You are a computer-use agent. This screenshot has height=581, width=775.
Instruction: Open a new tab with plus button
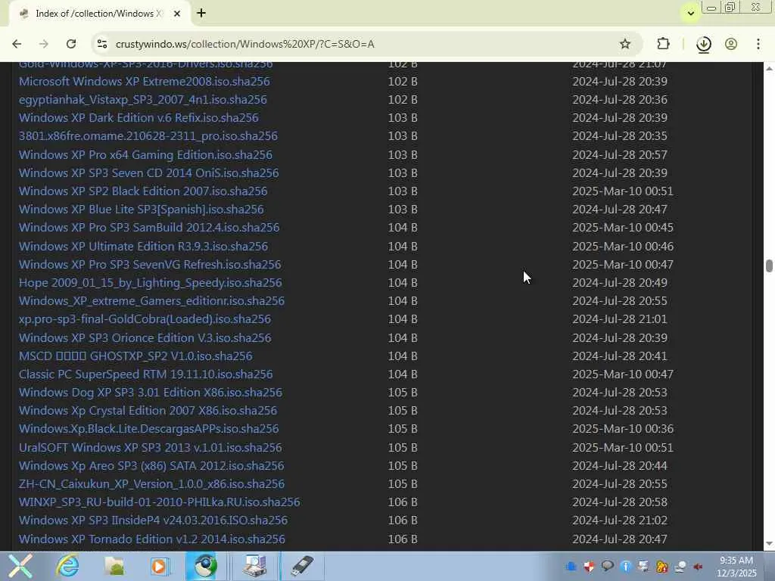click(x=201, y=14)
